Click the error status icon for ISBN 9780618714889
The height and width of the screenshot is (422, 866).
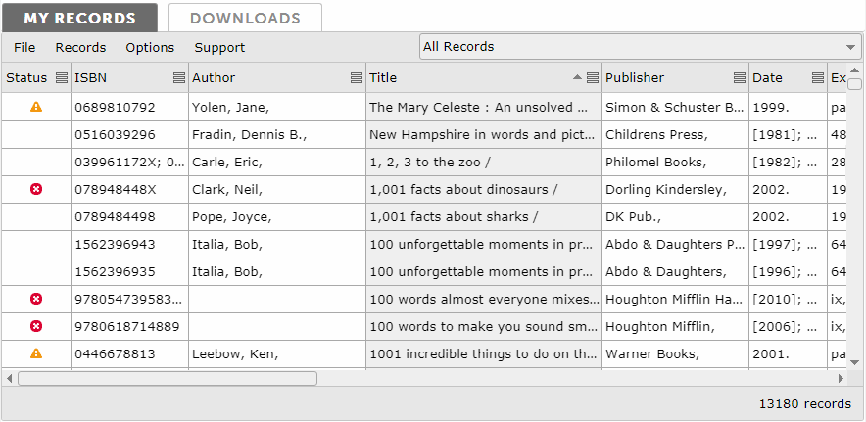[x=36, y=326]
